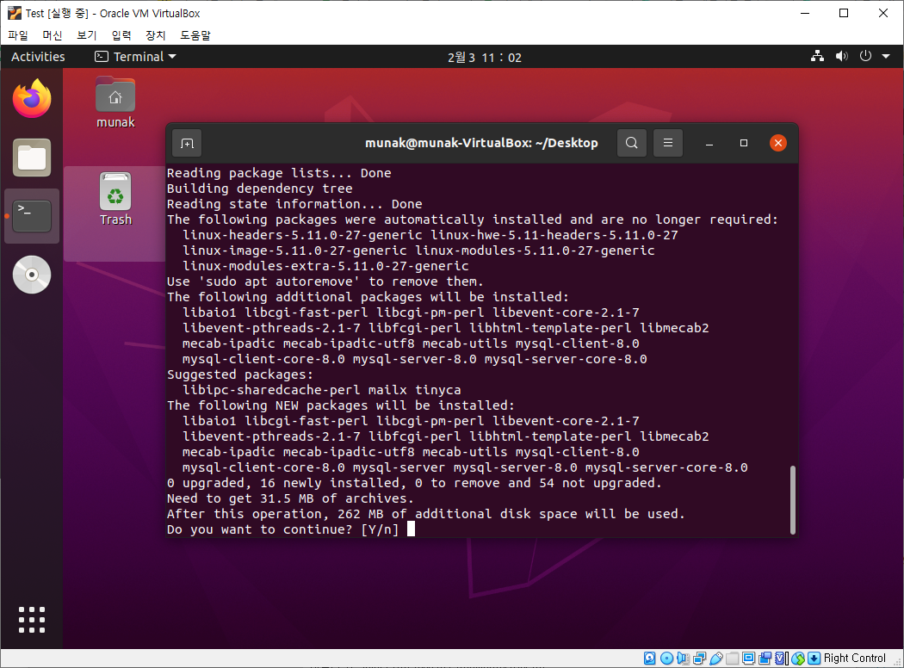Click 'The following NEW packages will be installed:' line
The image size is (904, 668).
[341, 405]
